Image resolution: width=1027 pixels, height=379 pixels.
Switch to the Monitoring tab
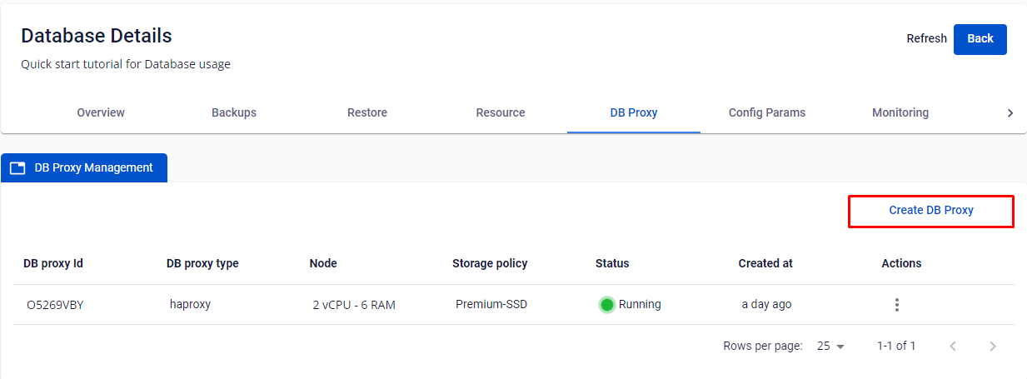[x=900, y=112]
